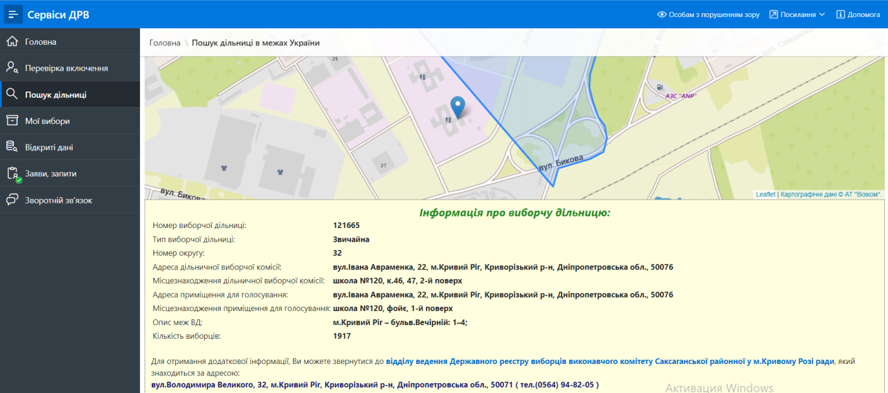Click the magnifier icon for Пошук дільниці
The height and width of the screenshot is (393, 888).
click(12, 94)
